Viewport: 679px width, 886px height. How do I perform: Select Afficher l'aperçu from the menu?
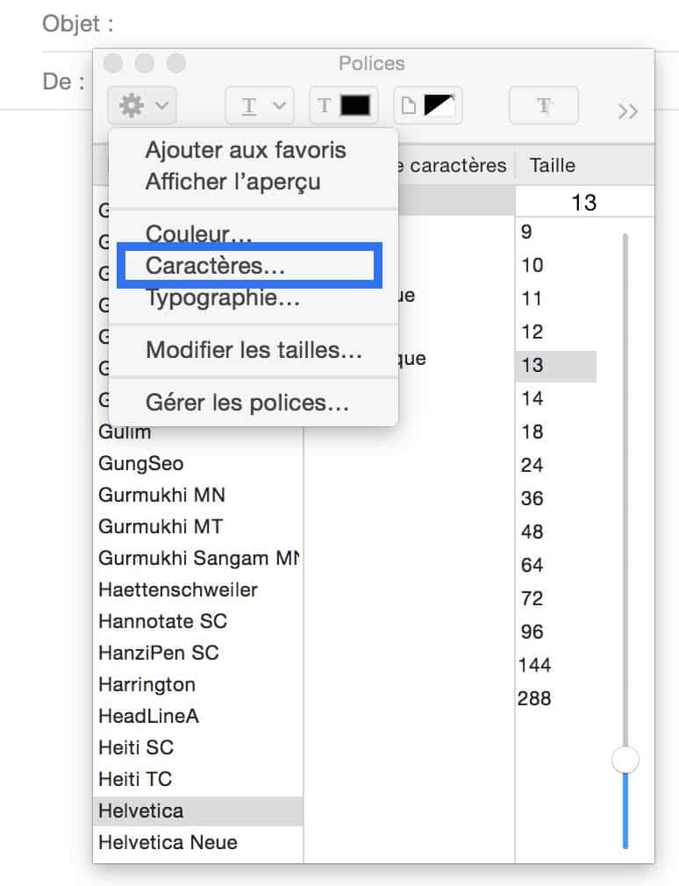[232, 182]
